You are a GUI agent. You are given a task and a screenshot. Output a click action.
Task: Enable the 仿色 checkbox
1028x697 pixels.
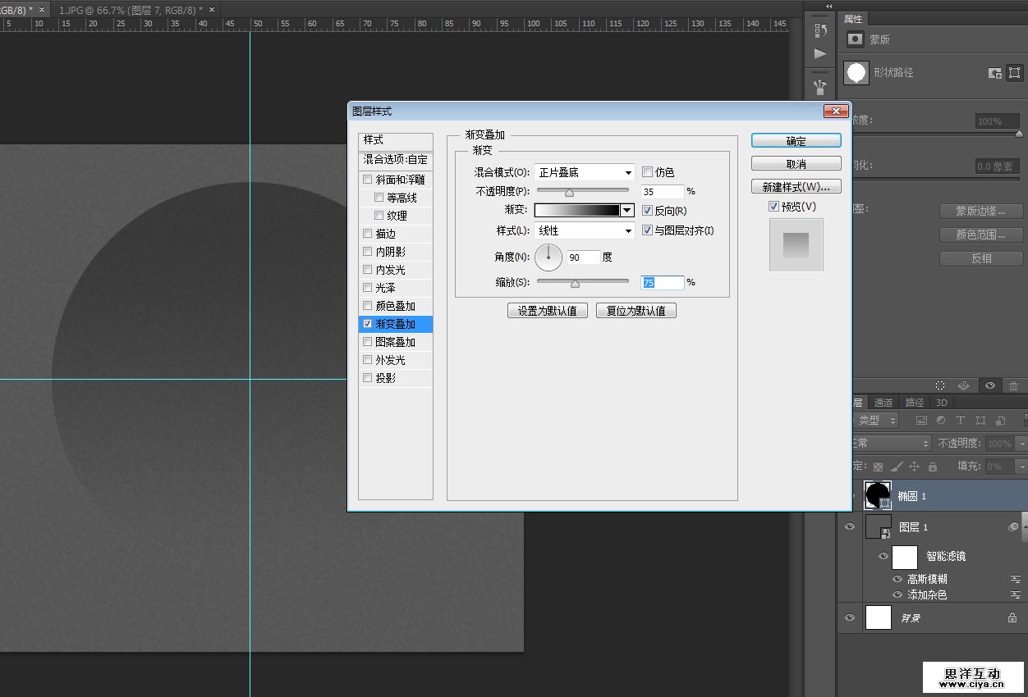click(647, 172)
